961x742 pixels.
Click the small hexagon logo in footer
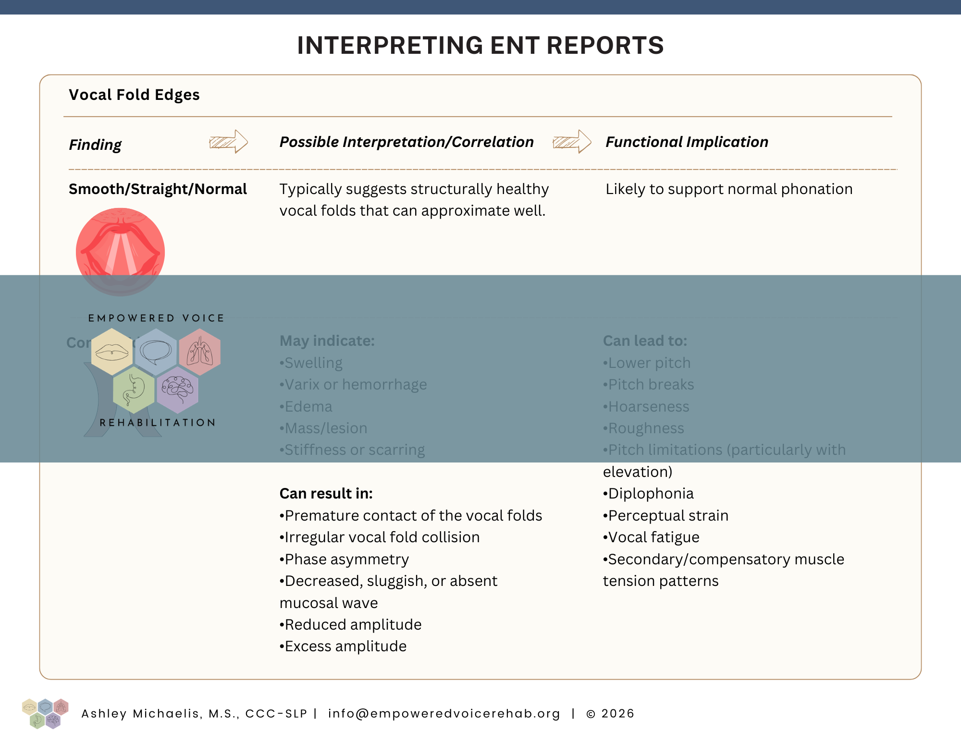click(45, 713)
